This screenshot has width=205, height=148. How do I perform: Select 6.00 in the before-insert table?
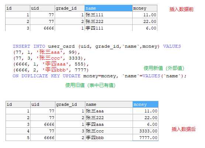click(x=144, y=28)
